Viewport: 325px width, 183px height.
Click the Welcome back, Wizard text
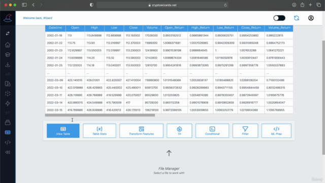[38, 18]
